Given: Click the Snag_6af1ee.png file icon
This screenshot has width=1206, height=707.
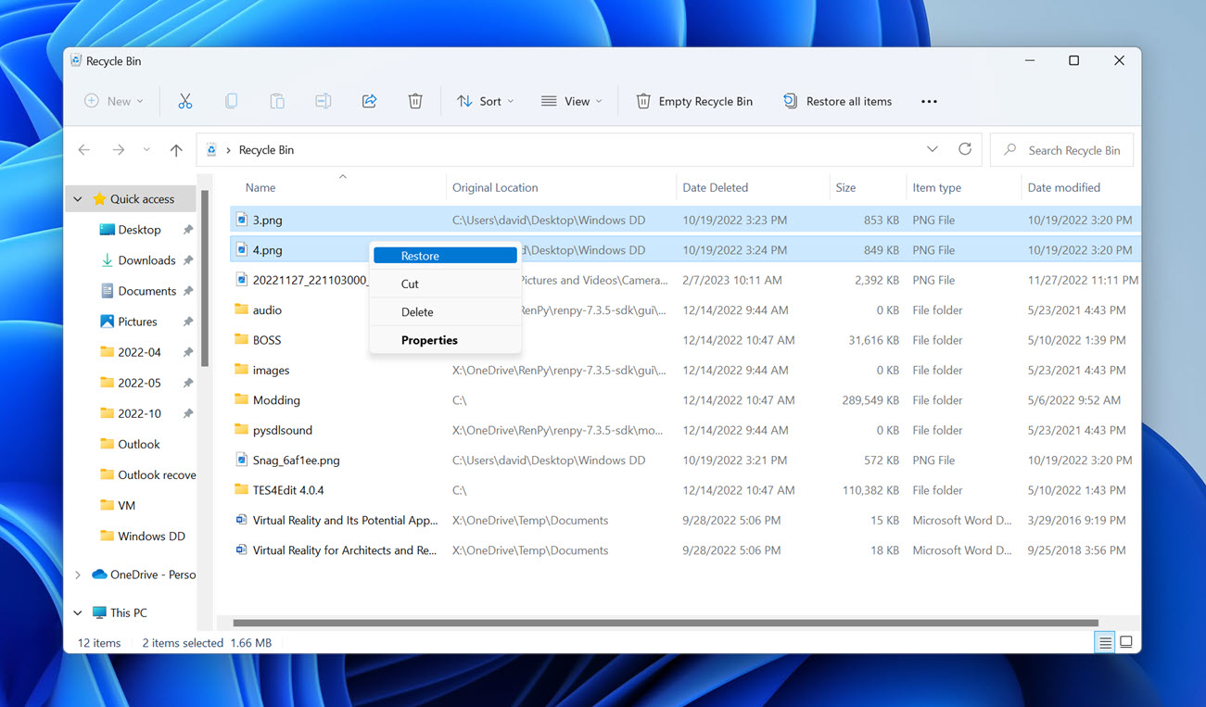Looking at the screenshot, I should [x=242, y=460].
